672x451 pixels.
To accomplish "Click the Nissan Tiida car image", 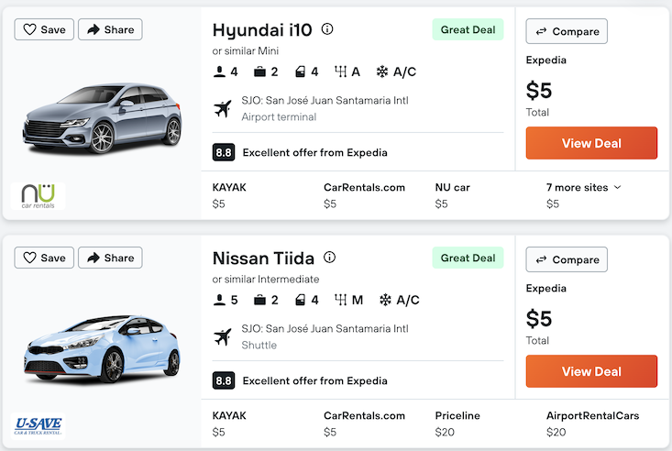I will click(x=102, y=349).
